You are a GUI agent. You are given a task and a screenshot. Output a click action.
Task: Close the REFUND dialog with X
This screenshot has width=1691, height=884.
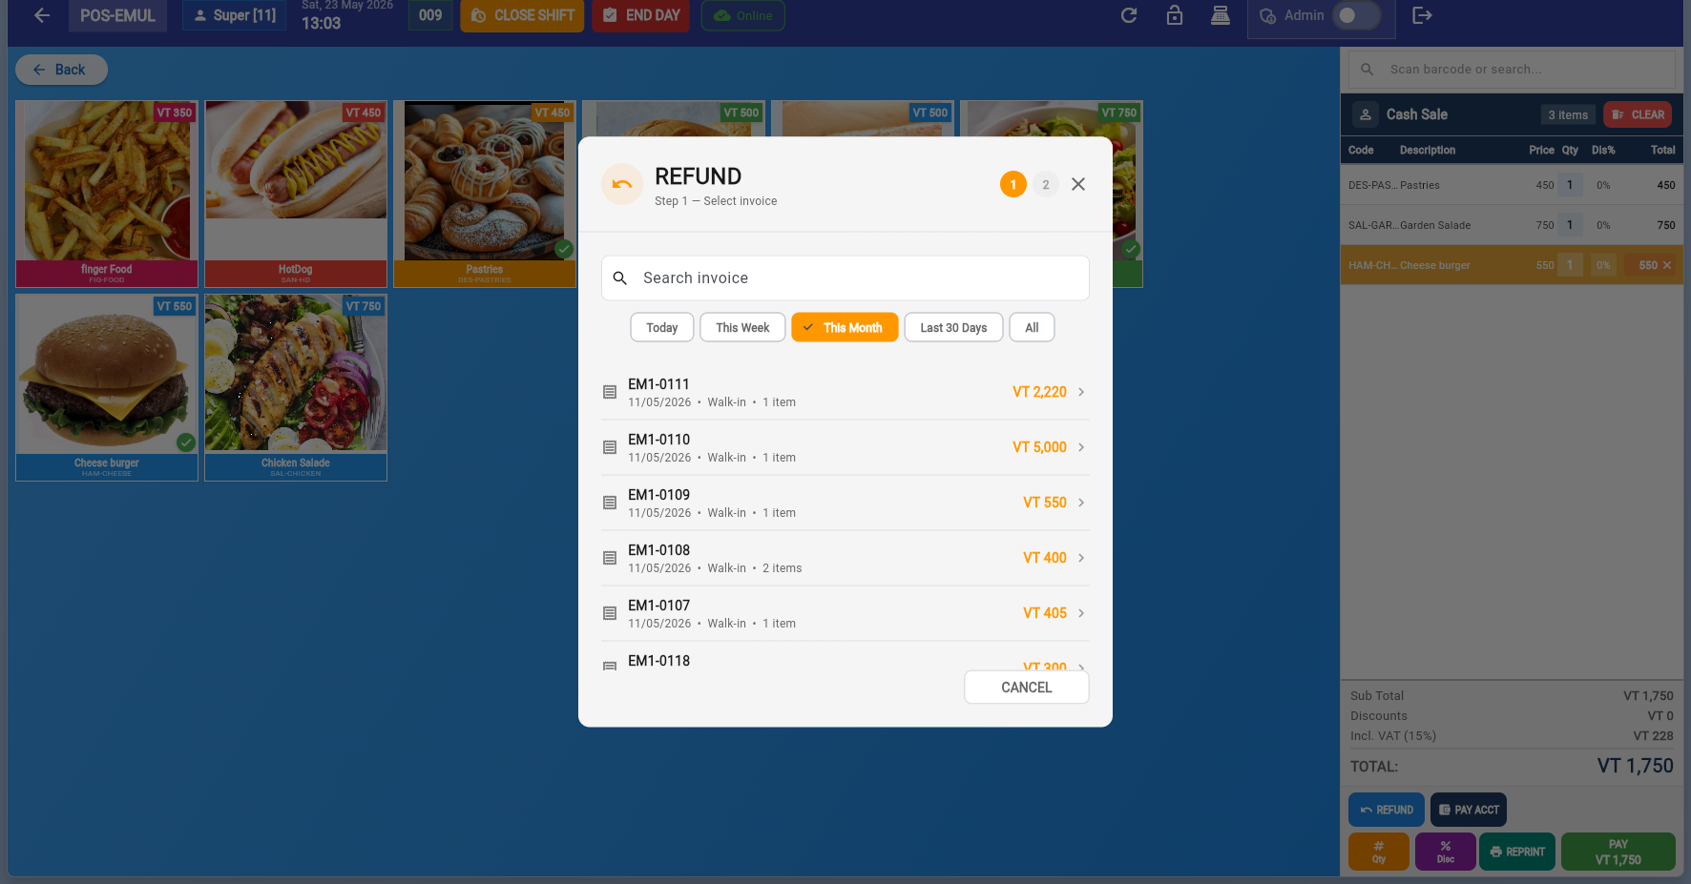(1078, 184)
